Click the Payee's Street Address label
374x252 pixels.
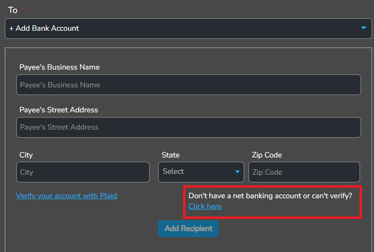click(59, 110)
